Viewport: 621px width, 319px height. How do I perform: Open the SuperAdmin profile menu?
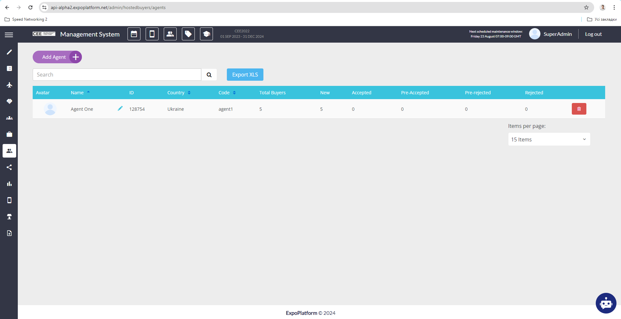(x=550, y=34)
